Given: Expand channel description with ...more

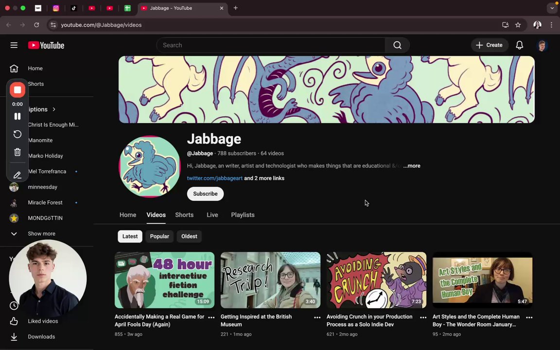Looking at the screenshot, I should point(412,166).
